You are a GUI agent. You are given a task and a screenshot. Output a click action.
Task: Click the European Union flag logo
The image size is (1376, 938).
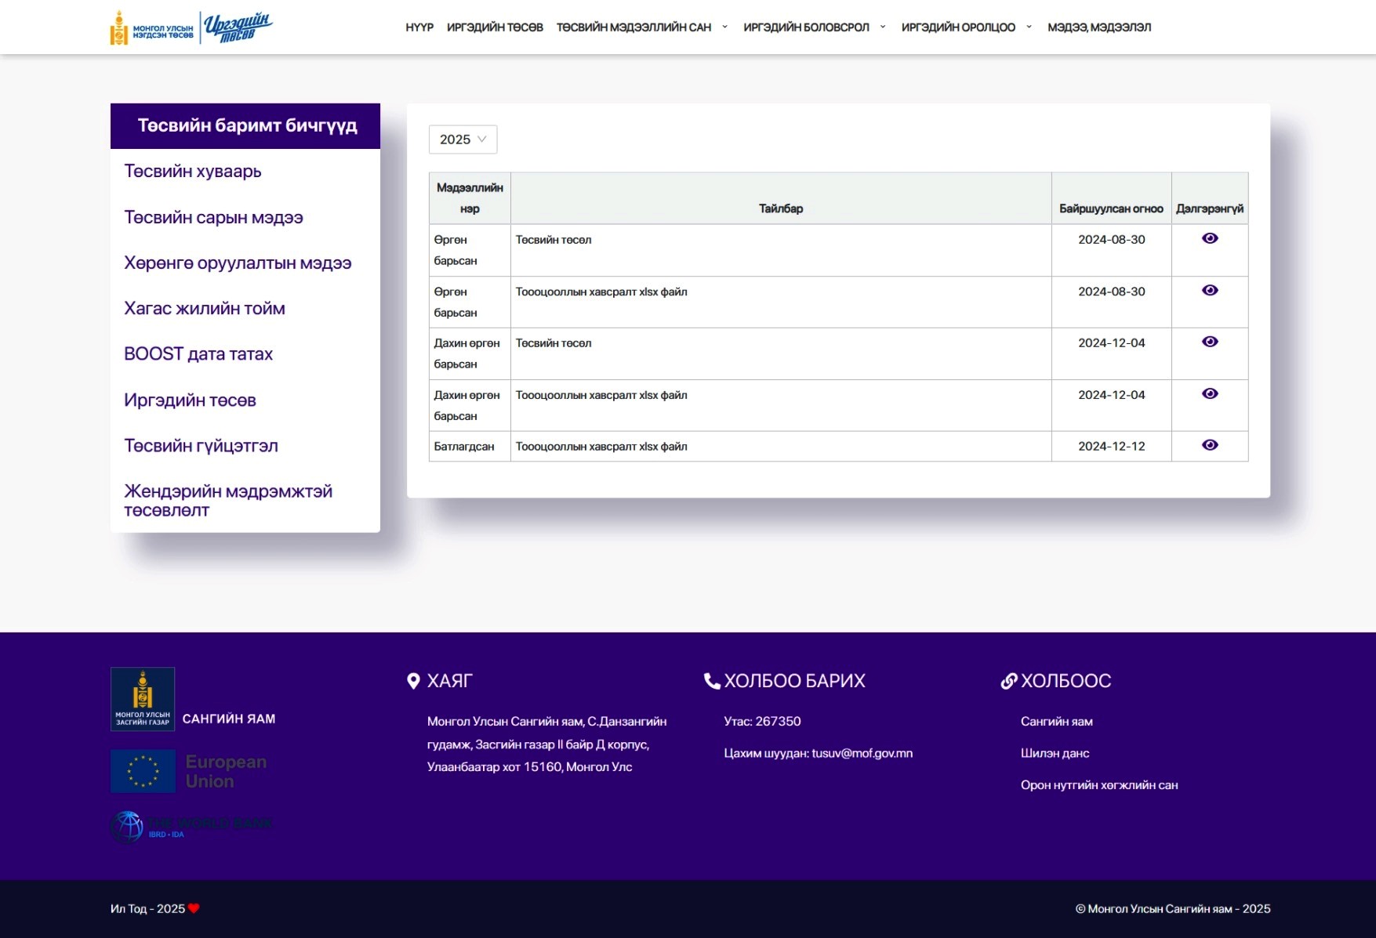point(143,771)
